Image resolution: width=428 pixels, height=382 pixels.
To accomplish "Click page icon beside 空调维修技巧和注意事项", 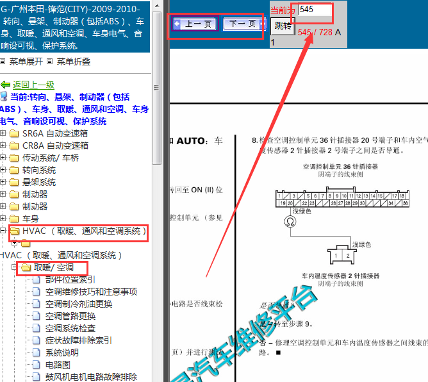I will pos(37,292).
